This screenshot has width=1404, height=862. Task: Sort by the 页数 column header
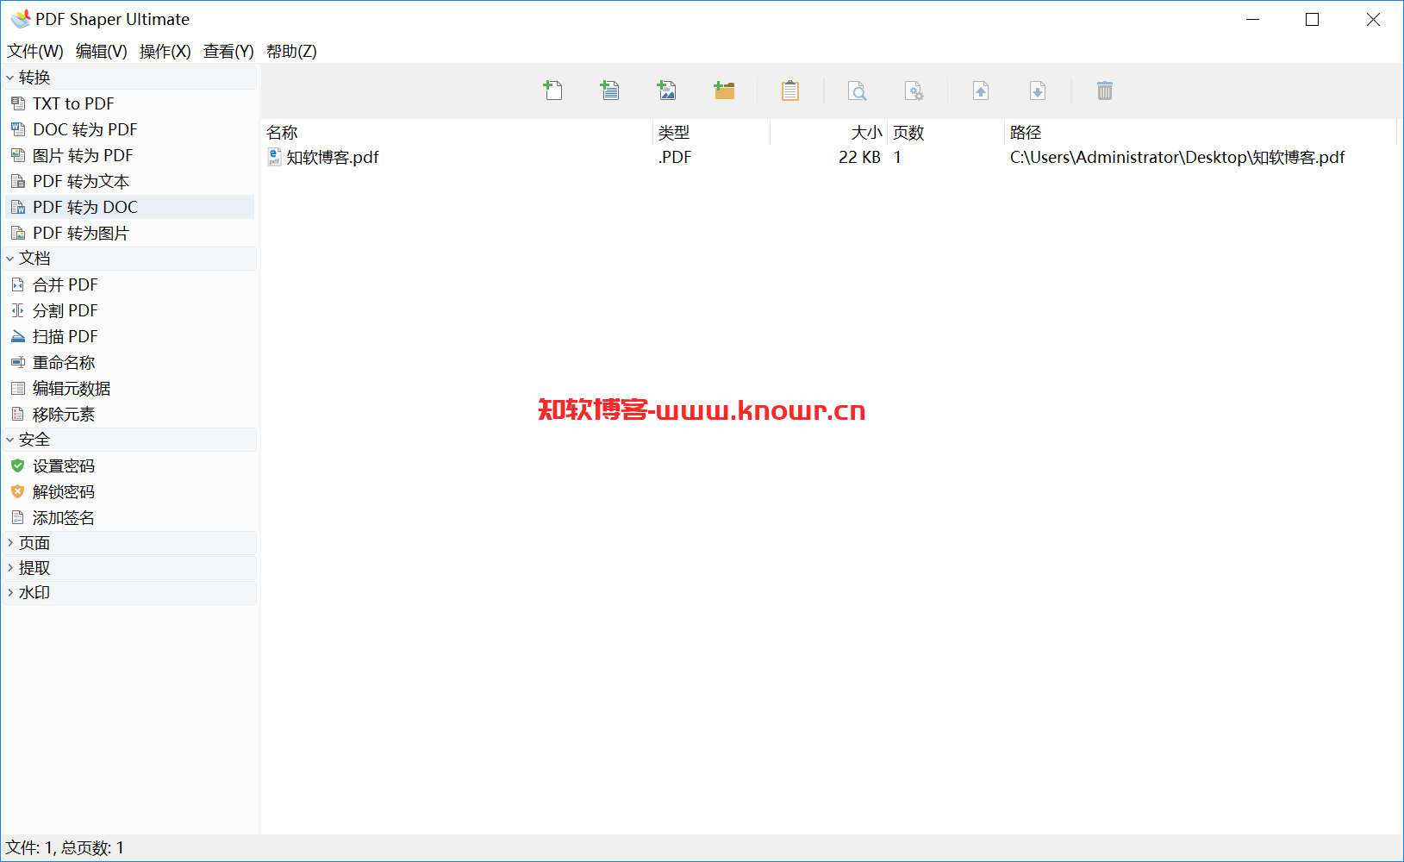(x=945, y=132)
